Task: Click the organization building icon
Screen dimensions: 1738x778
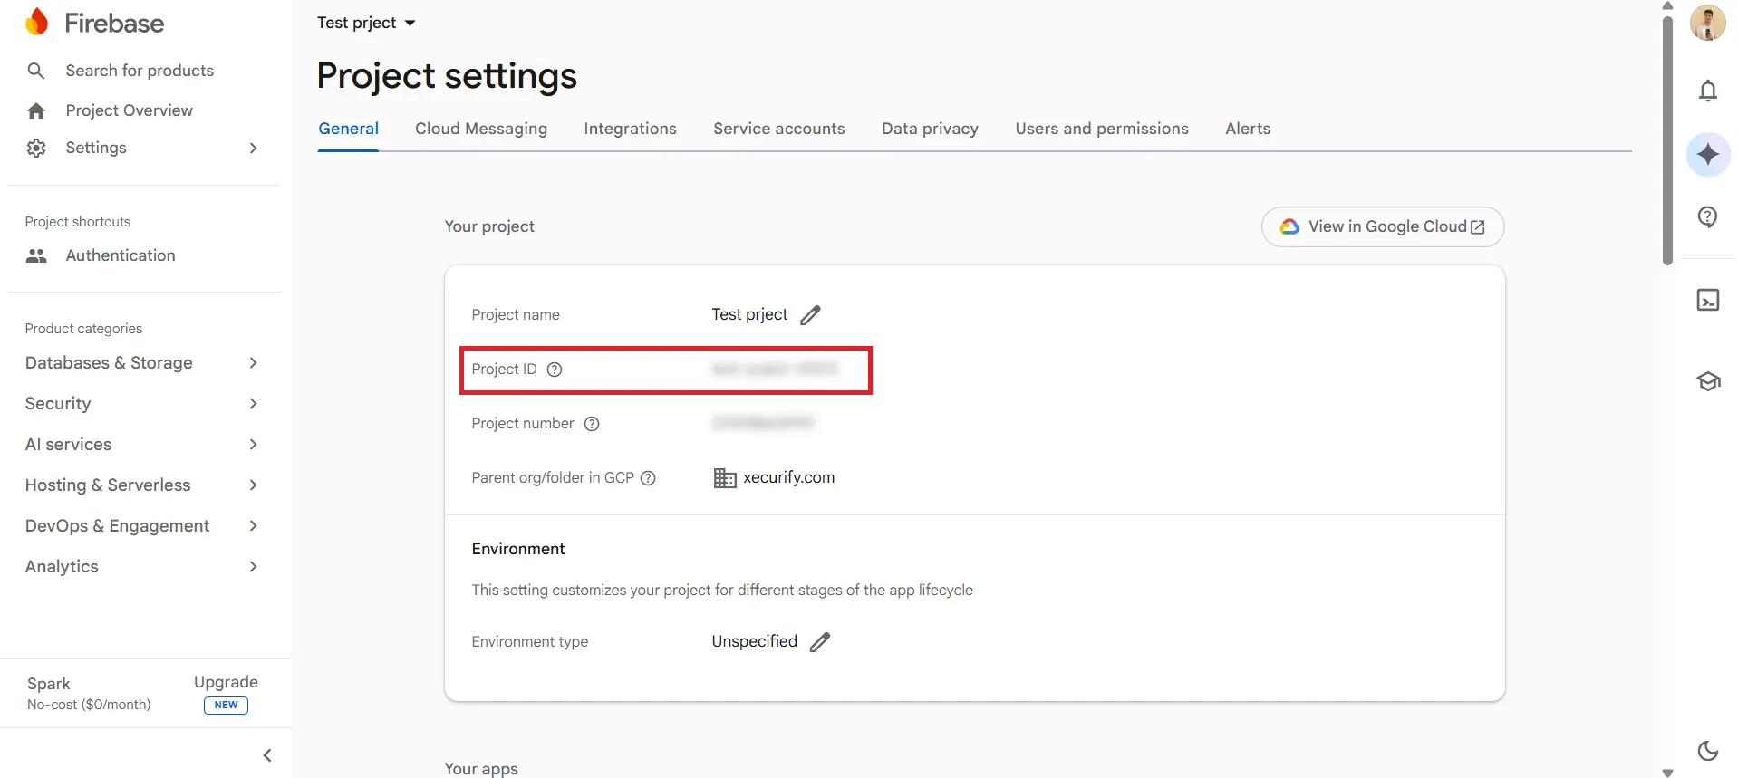Action: tap(725, 478)
